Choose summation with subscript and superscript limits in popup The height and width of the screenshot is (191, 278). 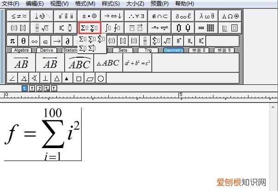tap(92, 48)
